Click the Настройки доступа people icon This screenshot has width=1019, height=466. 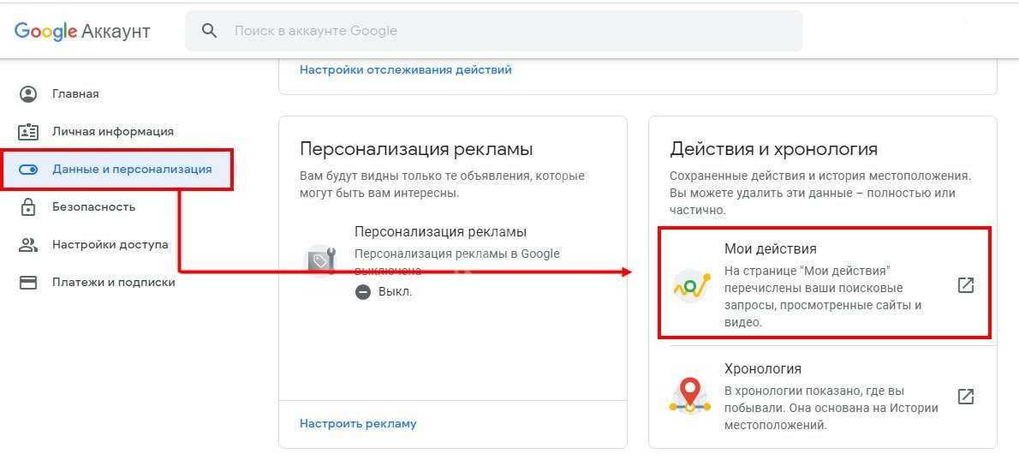28,245
